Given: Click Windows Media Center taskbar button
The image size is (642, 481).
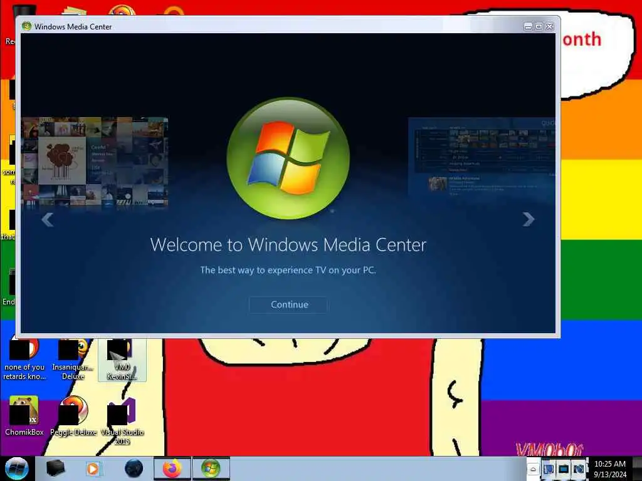Looking at the screenshot, I should (211, 468).
